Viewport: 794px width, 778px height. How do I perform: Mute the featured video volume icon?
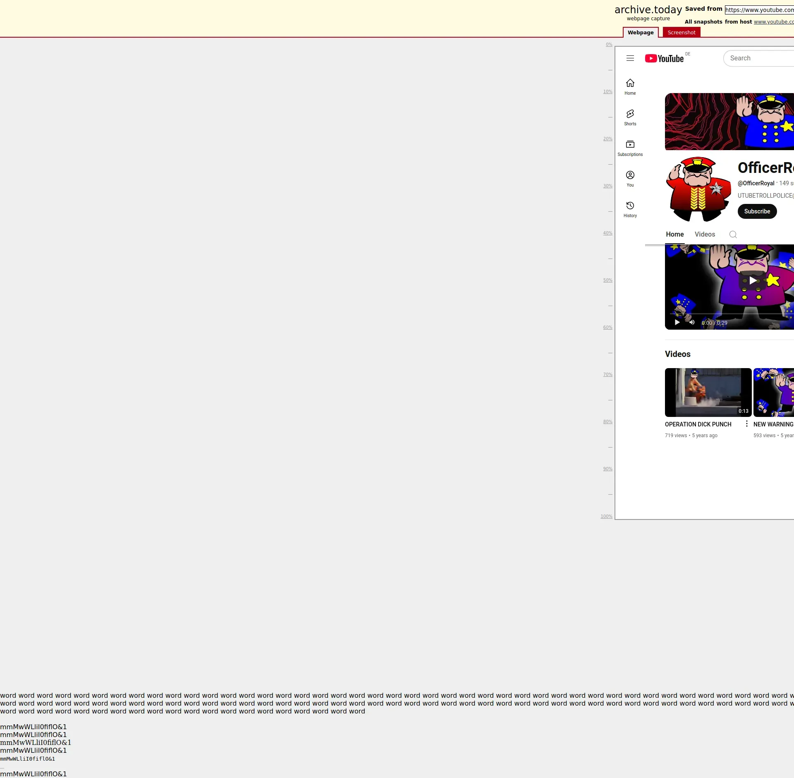coord(692,323)
